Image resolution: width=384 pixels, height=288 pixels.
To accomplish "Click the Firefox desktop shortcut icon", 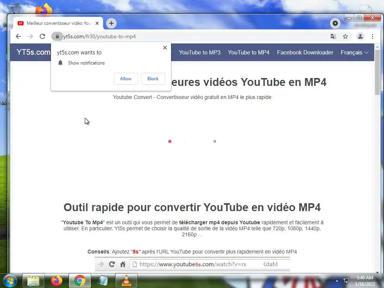I will (44, 9).
